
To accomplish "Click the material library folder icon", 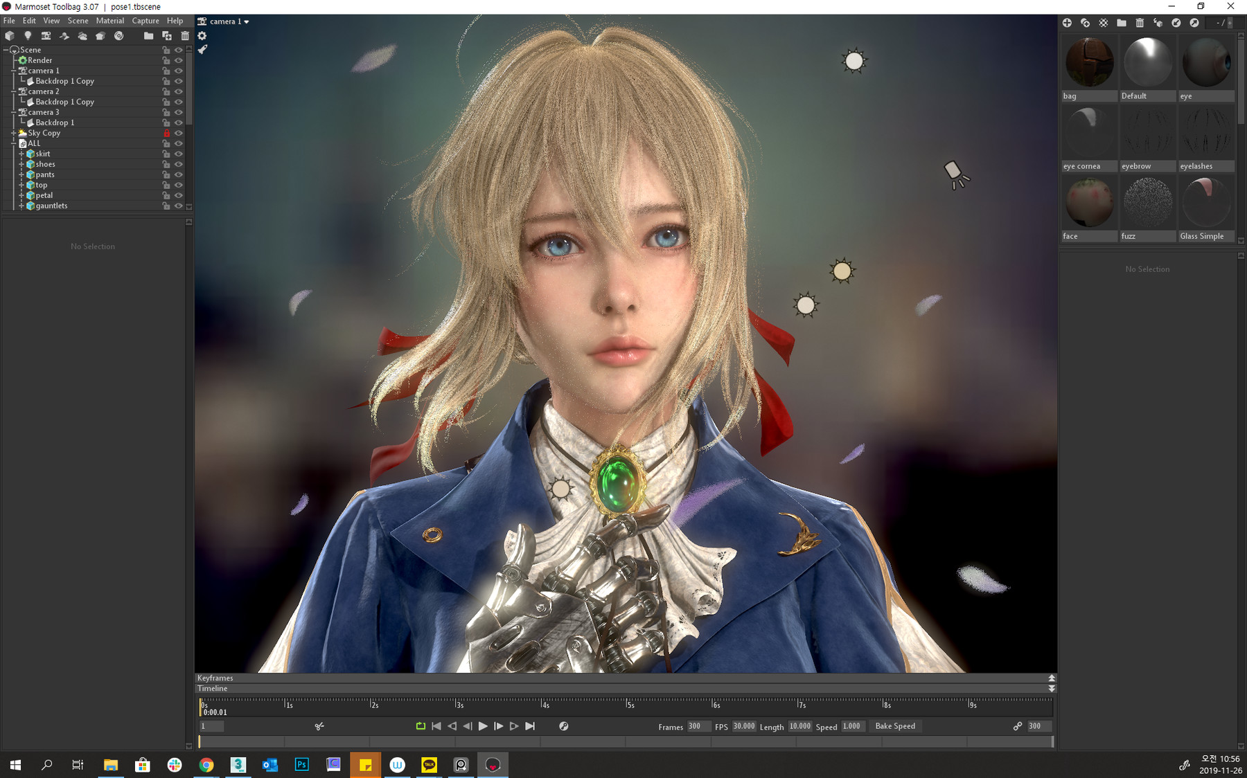I will [1122, 23].
